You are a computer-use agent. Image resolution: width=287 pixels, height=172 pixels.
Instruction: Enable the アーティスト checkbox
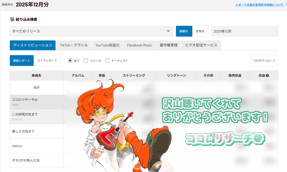tap(107, 60)
